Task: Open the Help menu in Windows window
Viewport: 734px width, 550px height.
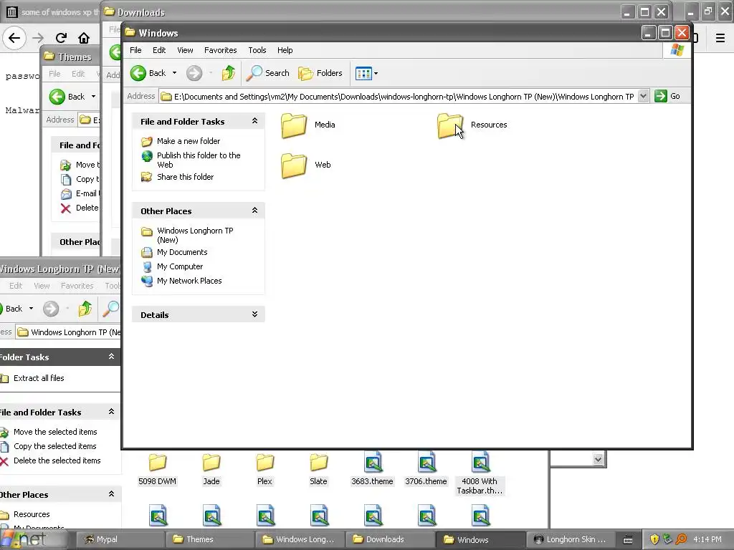Action: pos(285,50)
